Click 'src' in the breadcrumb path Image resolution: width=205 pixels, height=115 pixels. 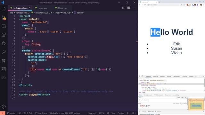(12, 13)
